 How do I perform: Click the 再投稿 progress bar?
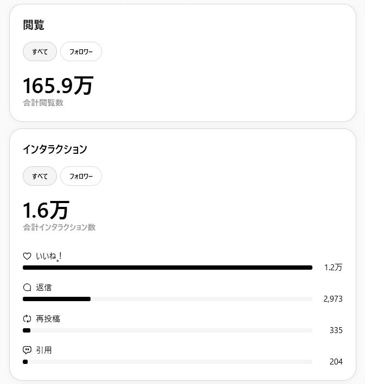pyautogui.click(x=168, y=330)
